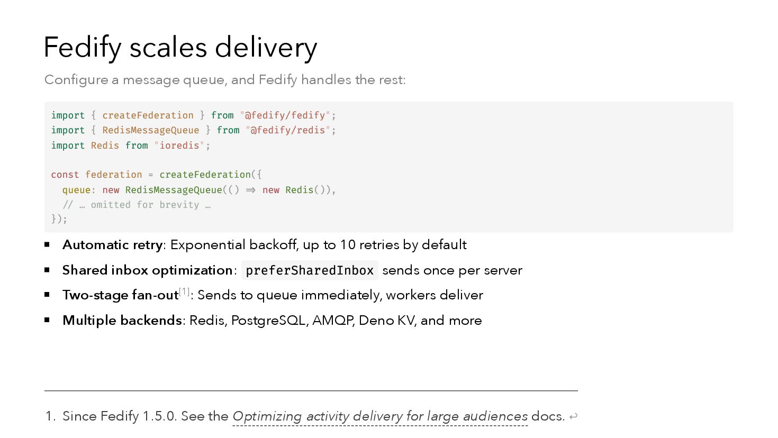This screenshot has width=778, height=438.
Task: Click the bold Two-stage fan-out text
Action: [120, 295]
